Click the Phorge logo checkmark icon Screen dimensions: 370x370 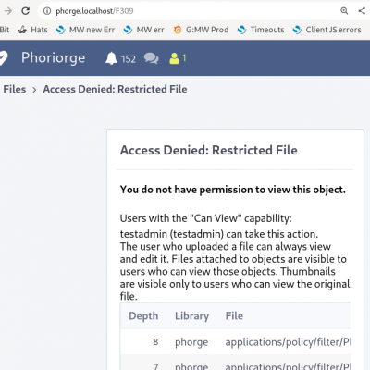[x=3, y=58]
